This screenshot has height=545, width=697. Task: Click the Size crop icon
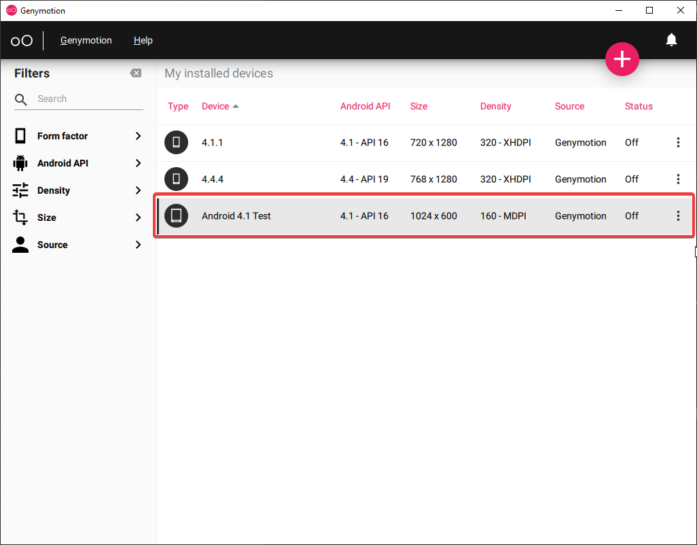pos(20,217)
